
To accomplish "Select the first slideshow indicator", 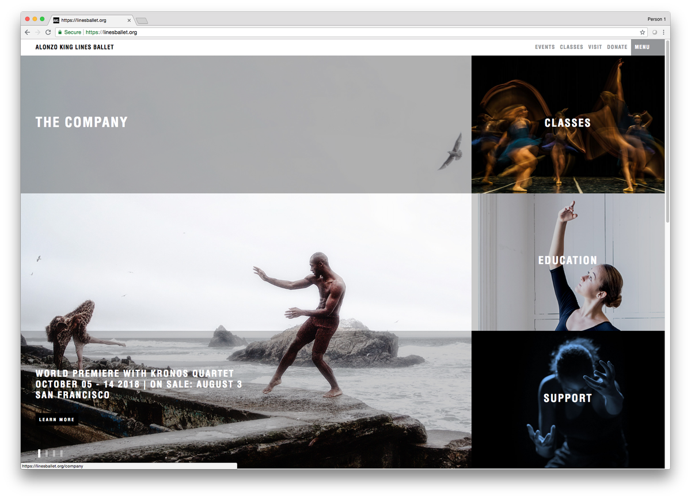I will click(x=39, y=453).
